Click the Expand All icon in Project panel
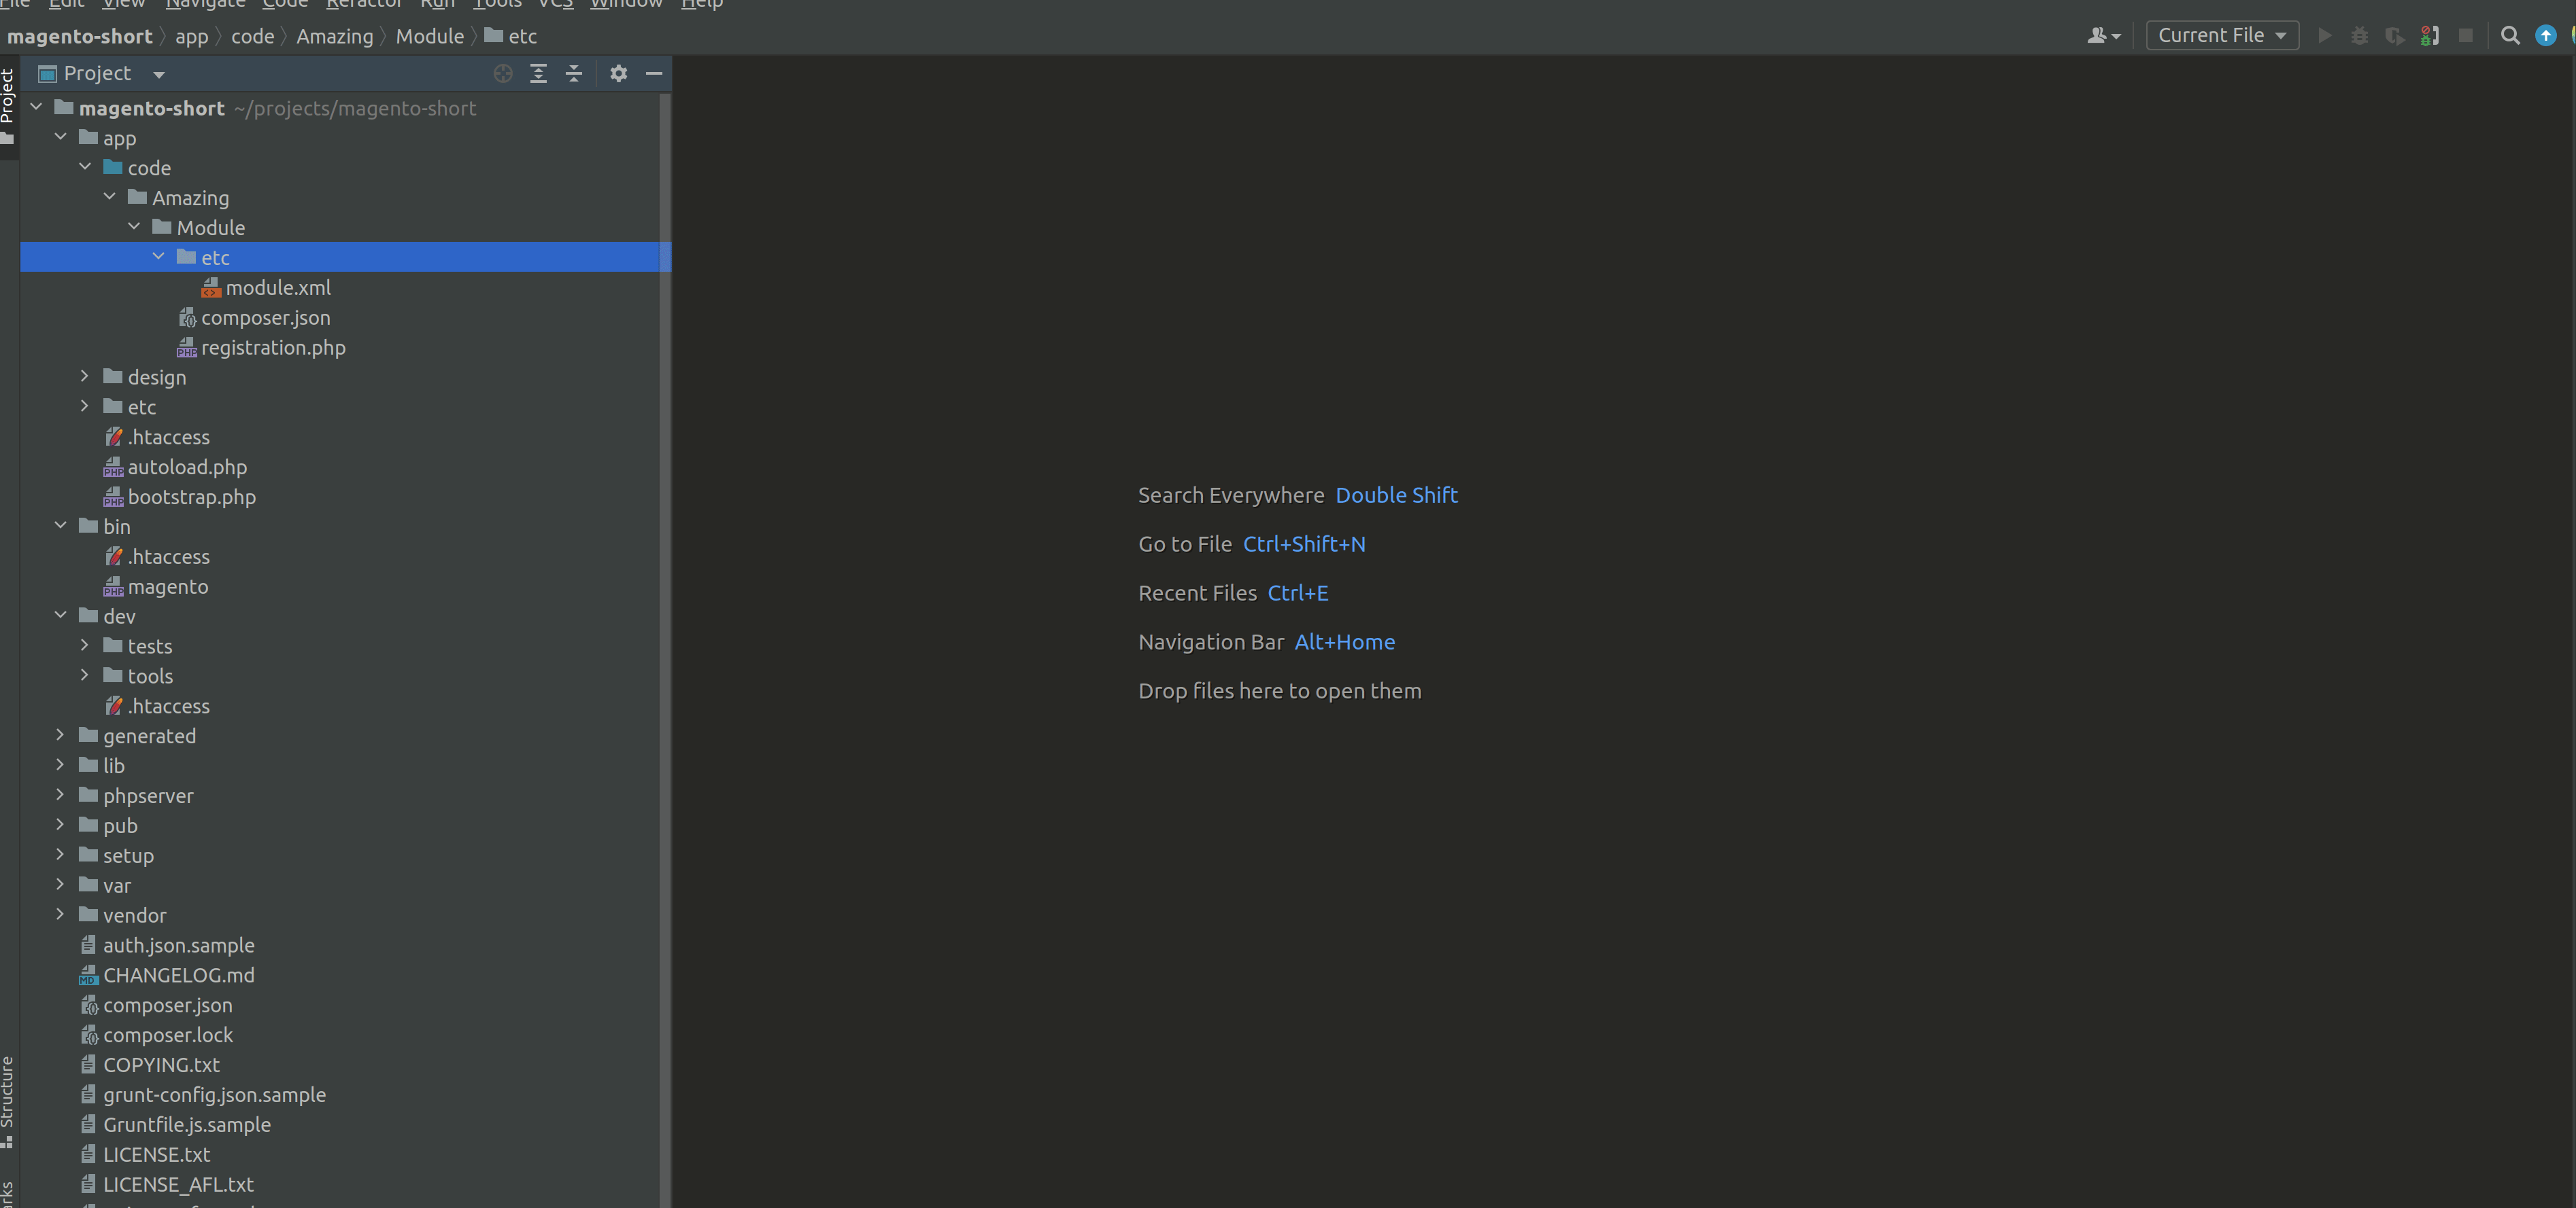The image size is (2576, 1208). (538, 73)
